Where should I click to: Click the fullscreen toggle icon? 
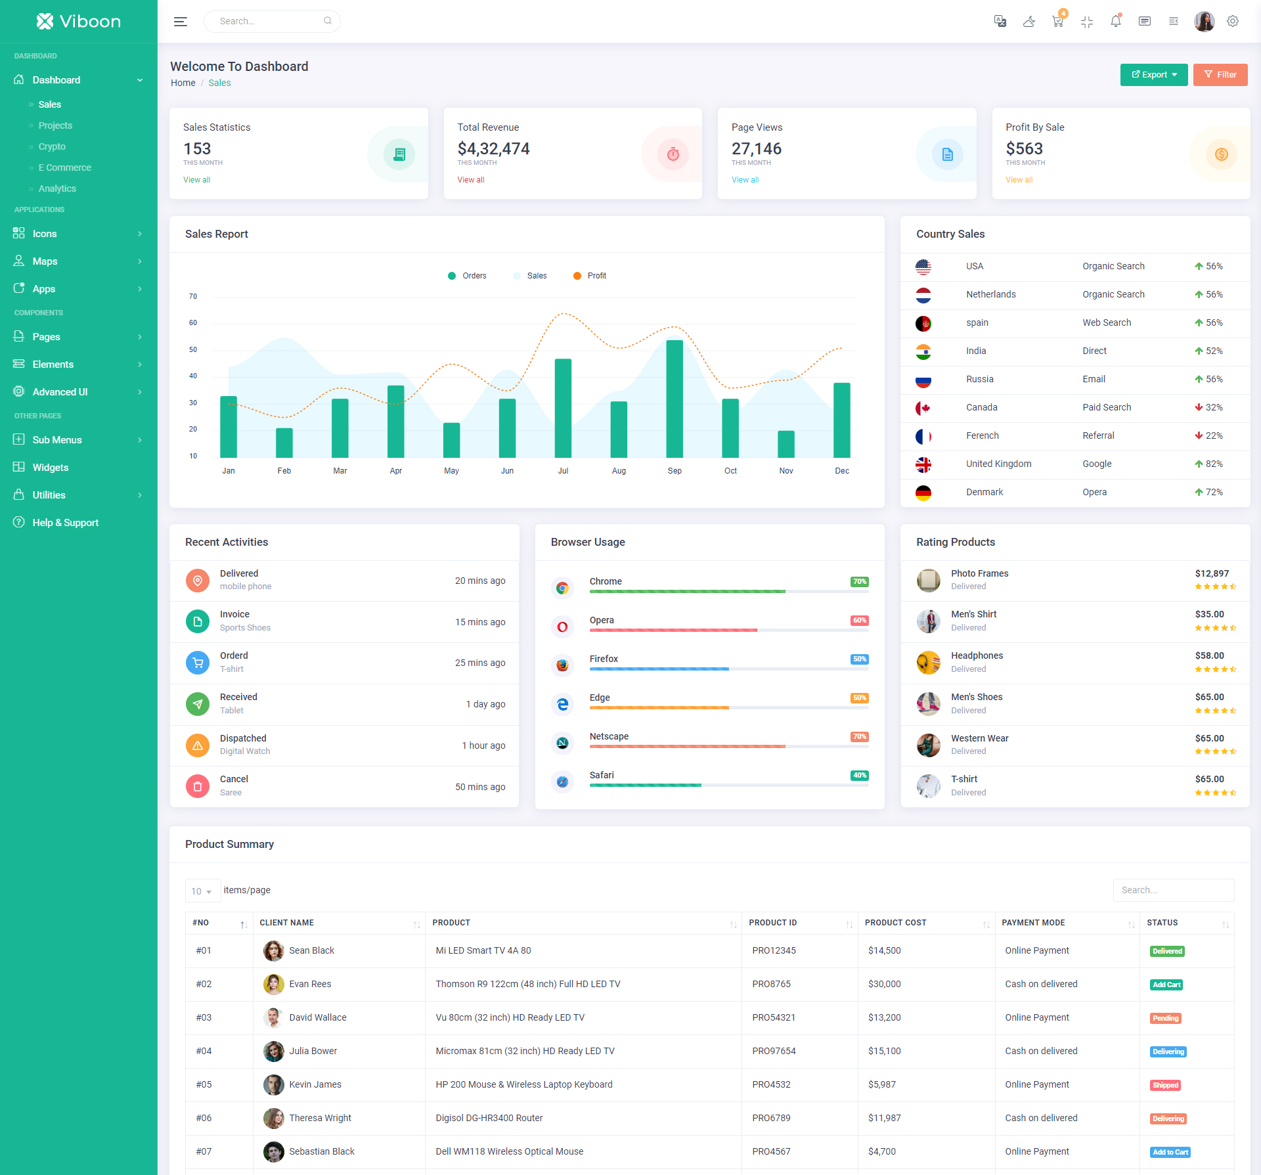pyautogui.click(x=1087, y=21)
